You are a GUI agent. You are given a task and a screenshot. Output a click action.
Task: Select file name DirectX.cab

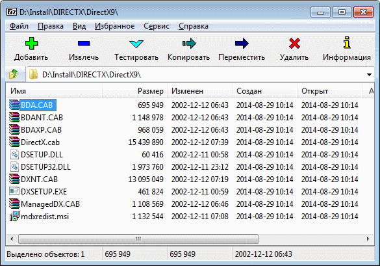[x=40, y=142]
